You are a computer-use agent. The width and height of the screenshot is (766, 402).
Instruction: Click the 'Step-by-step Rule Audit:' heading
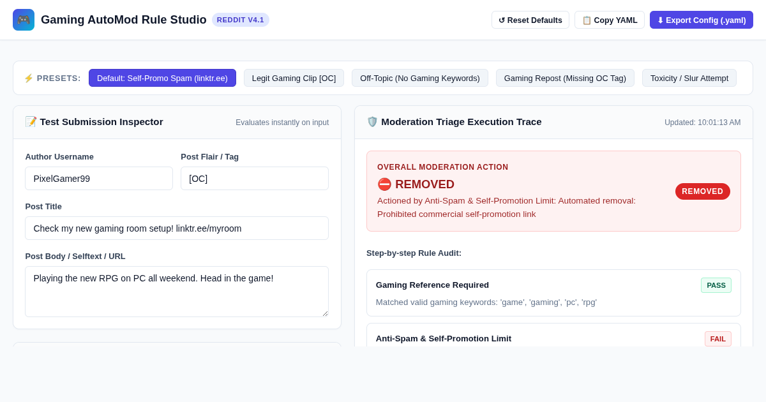[x=414, y=253]
